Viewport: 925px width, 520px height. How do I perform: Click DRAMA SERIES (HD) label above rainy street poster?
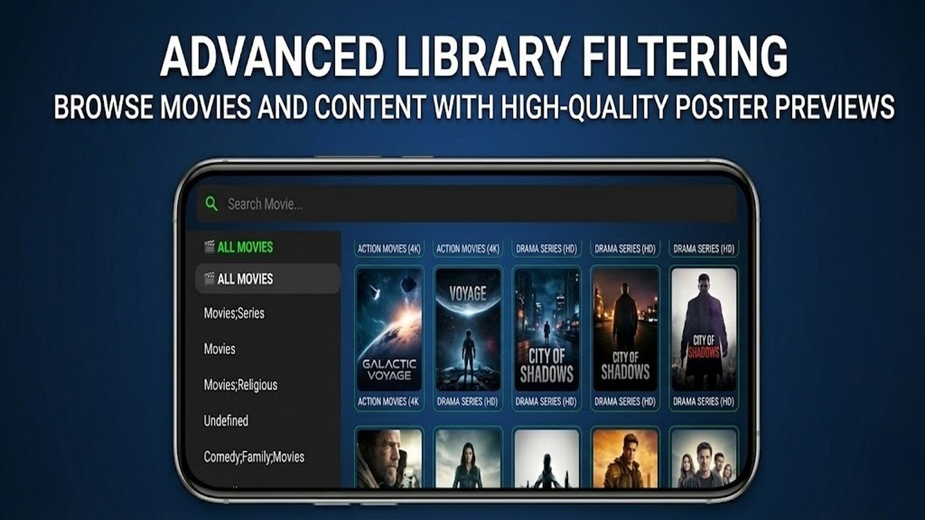pyautogui.click(x=546, y=248)
